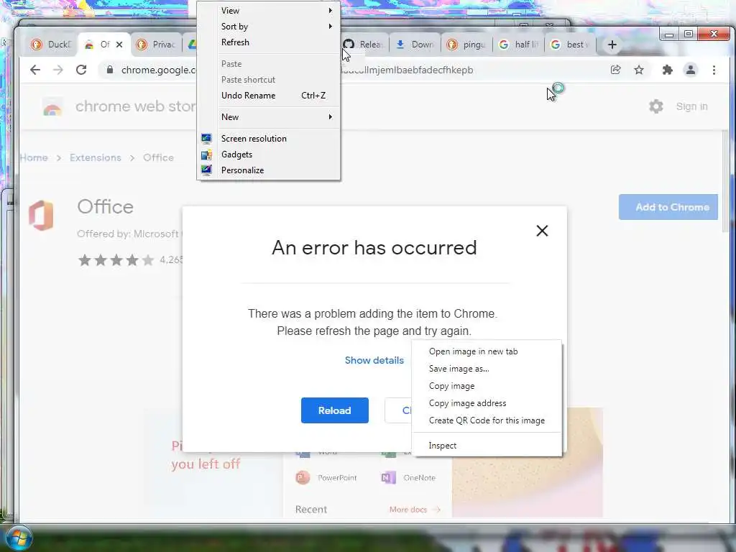
Task: Select Paste shortcut menu entry
Action: click(x=269, y=79)
